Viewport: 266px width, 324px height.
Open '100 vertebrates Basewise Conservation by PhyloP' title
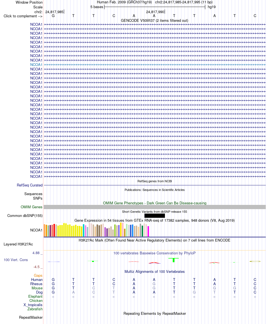(x=155, y=253)
